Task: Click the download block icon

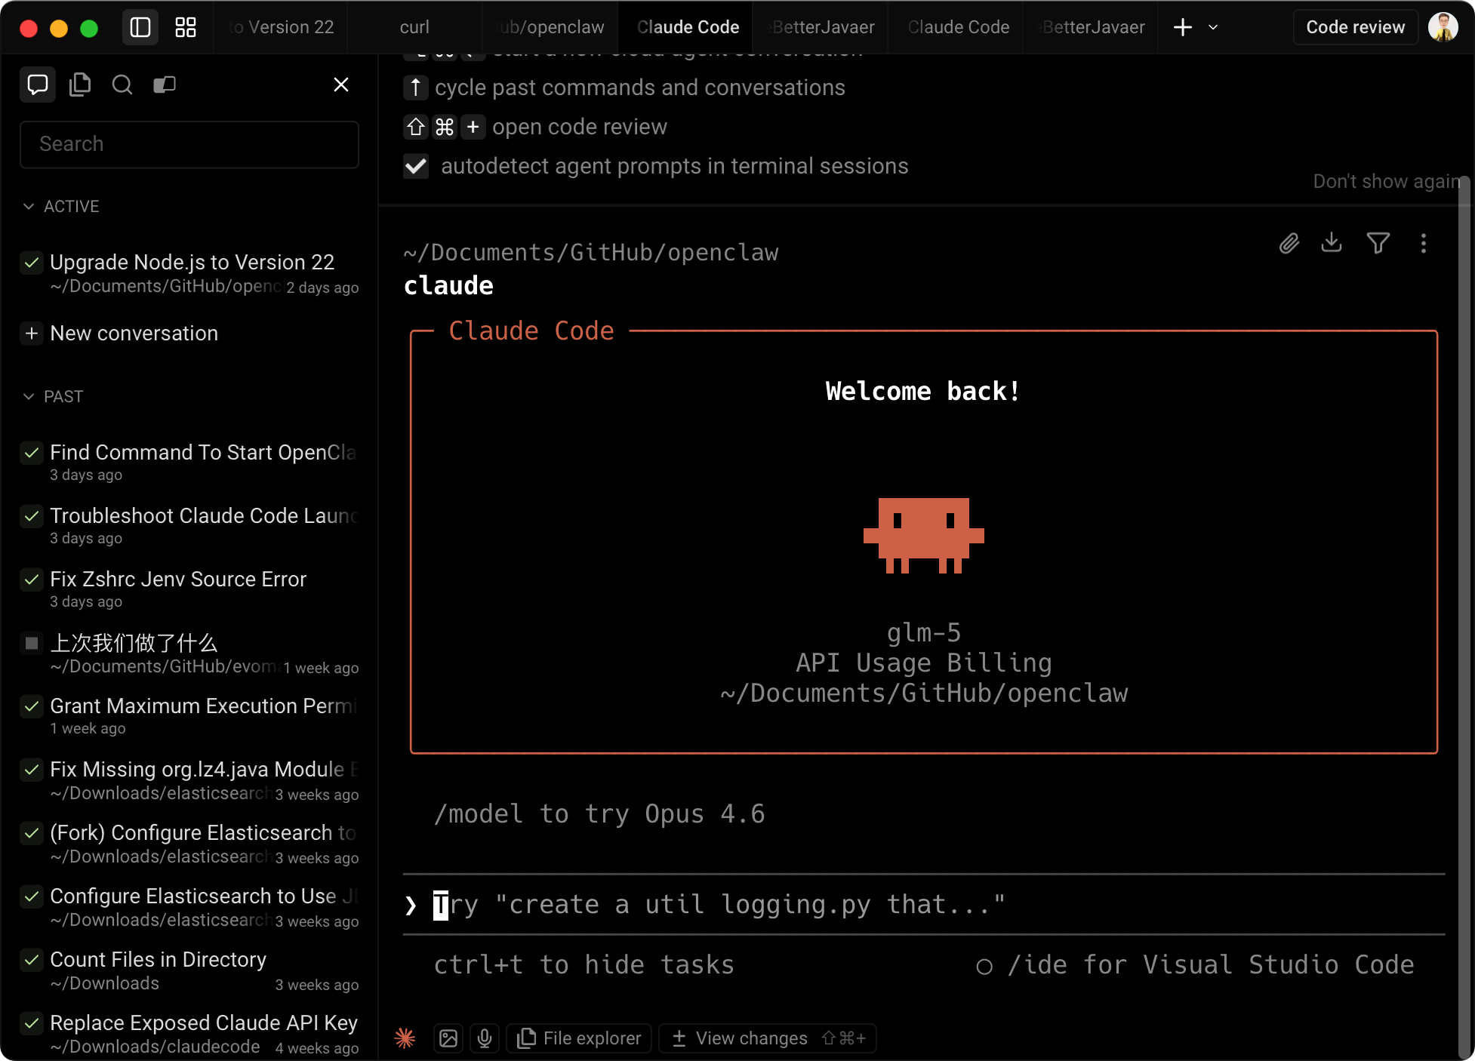Action: coord(1332,242)
